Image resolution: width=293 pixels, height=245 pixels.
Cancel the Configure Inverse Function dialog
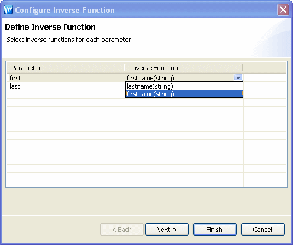point(263,230)
